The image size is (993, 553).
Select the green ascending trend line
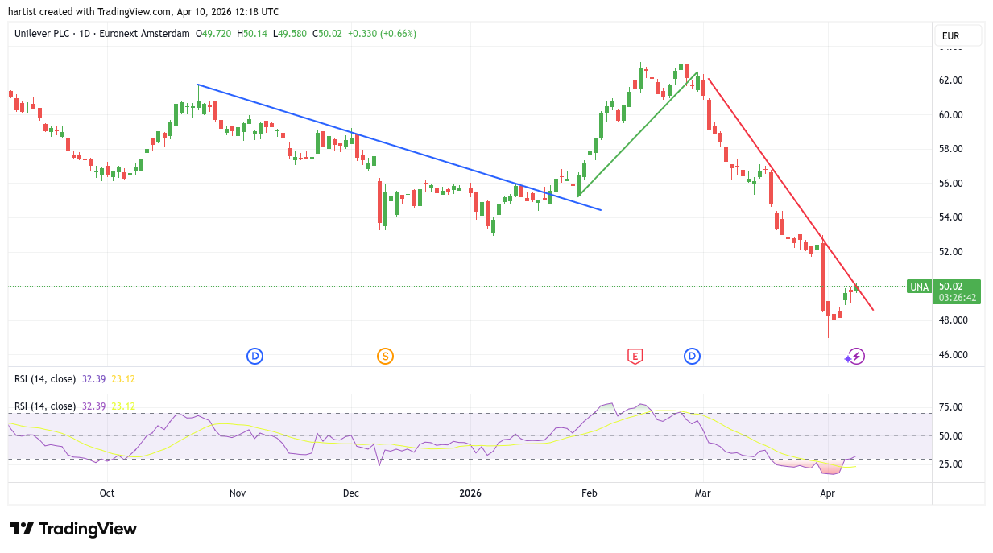point(636,134)
